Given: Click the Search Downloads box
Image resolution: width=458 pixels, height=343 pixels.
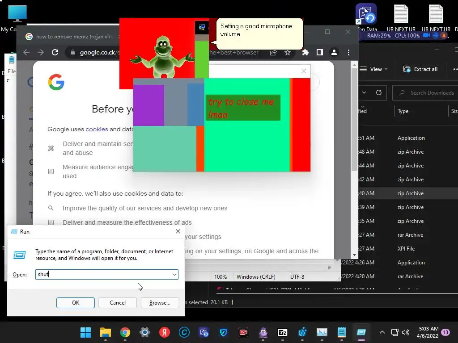Looking at the screenshot, I should 426,93.
